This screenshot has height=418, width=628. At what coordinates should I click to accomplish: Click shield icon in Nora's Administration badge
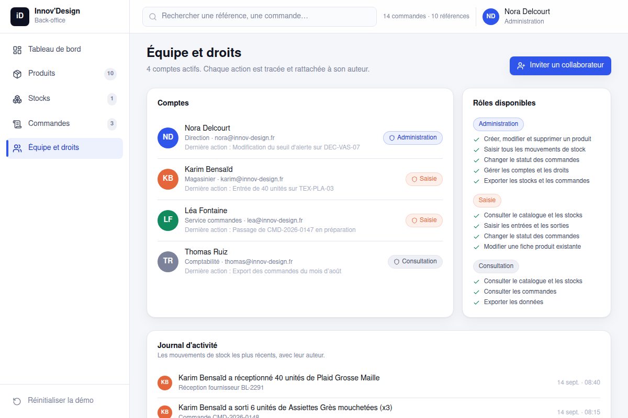[x=392, y=138]
